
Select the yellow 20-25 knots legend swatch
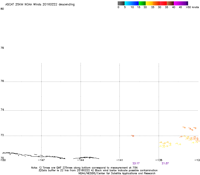point(149,3)
